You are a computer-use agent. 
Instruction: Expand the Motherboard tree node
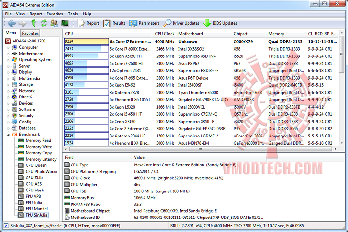(x=8, y=54)
